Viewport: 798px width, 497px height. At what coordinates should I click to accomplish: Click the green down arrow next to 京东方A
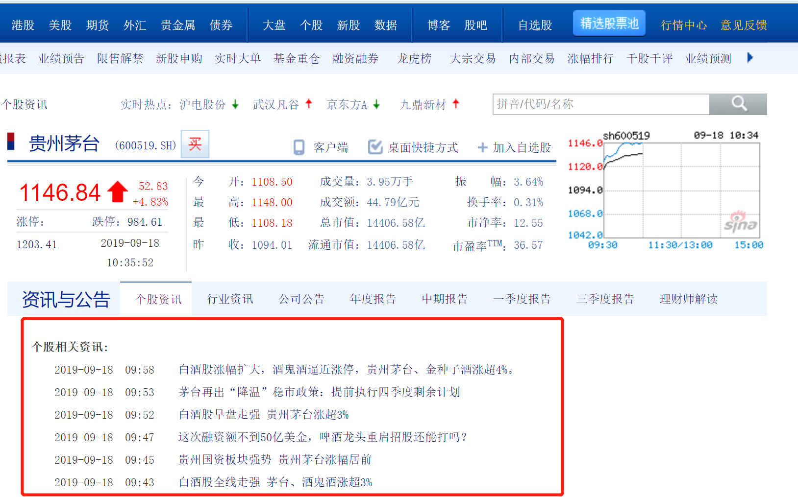tap(376, 104)
